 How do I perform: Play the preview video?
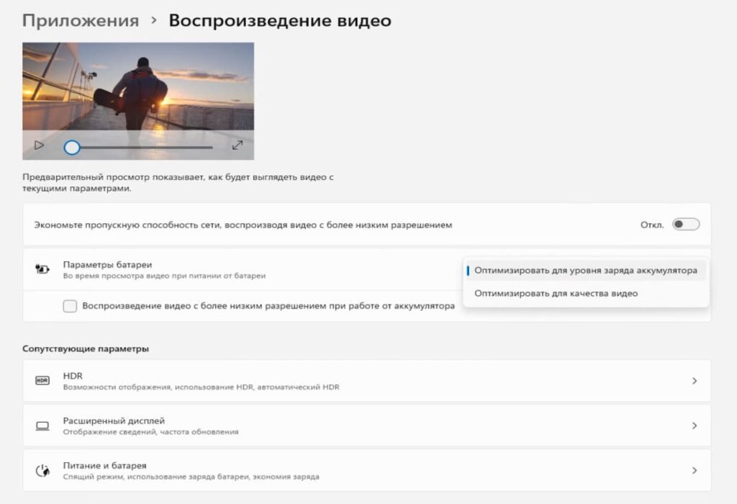coord(40,145)
